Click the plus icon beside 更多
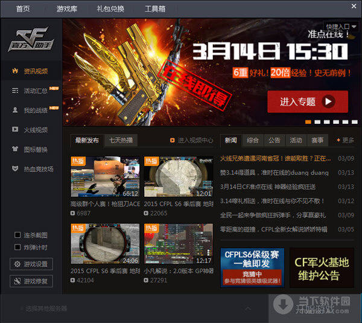 pyautogui.click(x=338, y=140)
